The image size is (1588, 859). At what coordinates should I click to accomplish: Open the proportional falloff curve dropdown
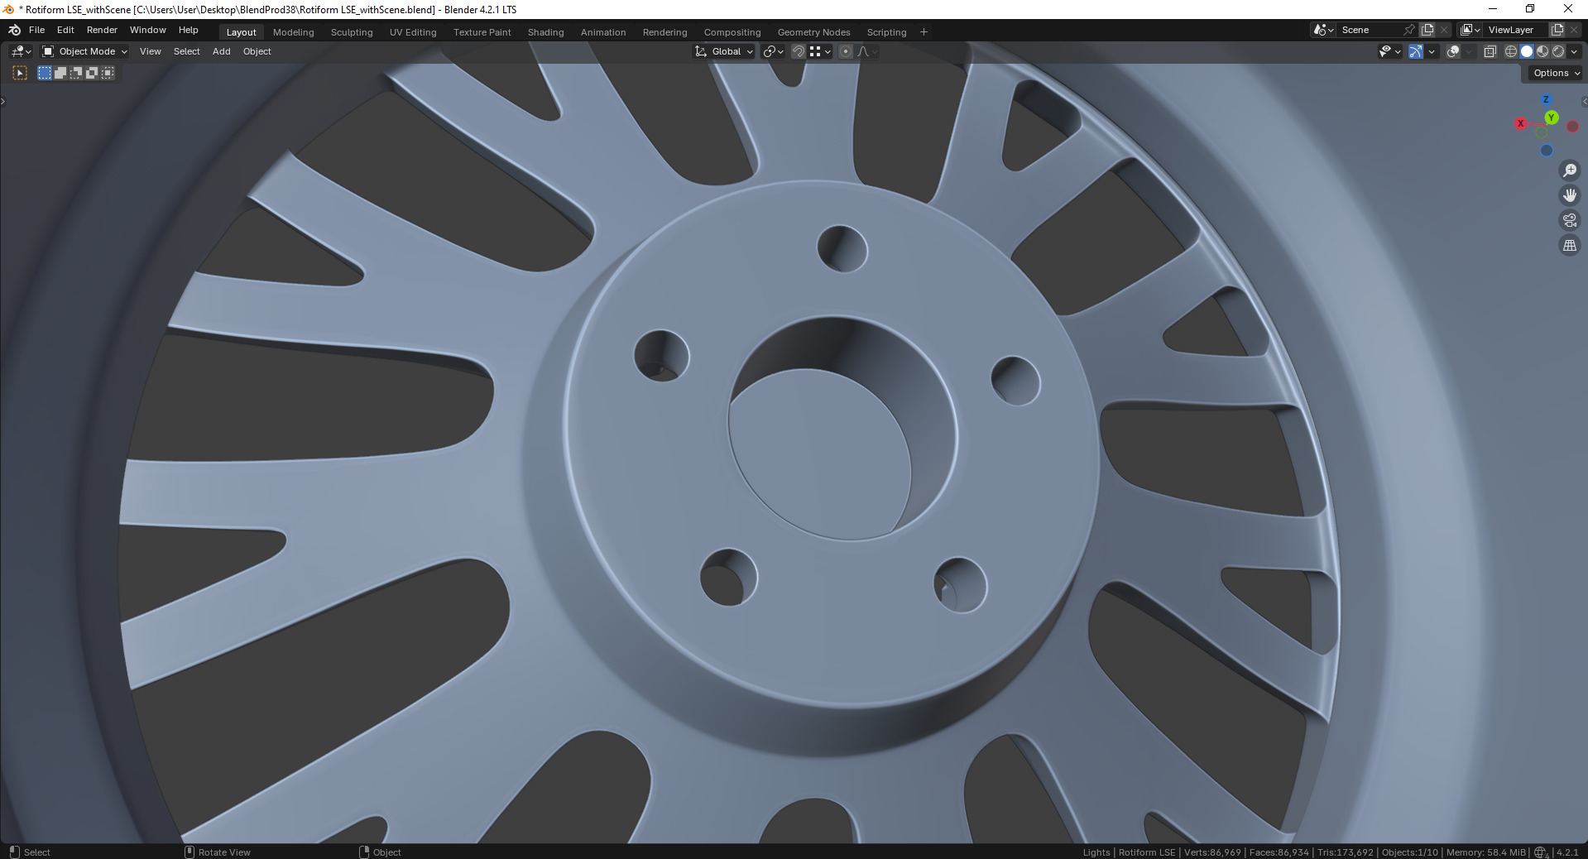coord(866,51)
